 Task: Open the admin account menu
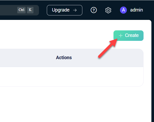coord(132,10)
